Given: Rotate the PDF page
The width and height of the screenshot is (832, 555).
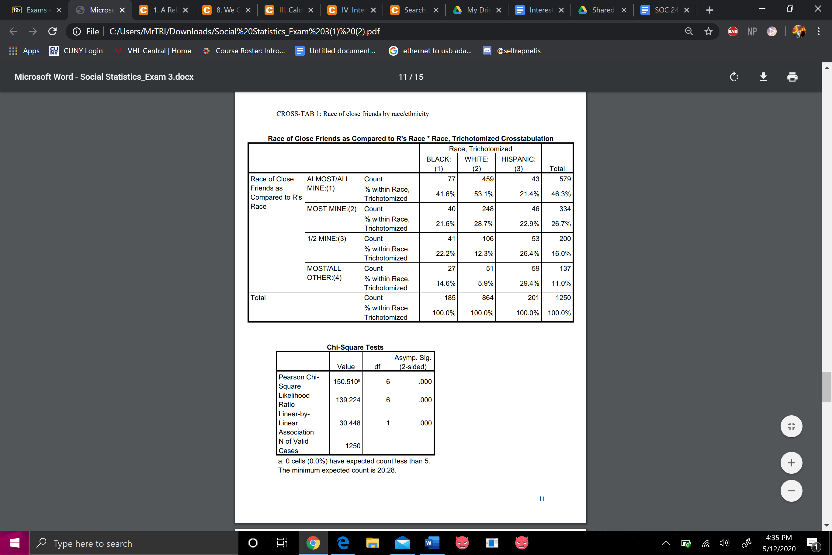Looking at the screenshot, I should (x=734, y=77).
